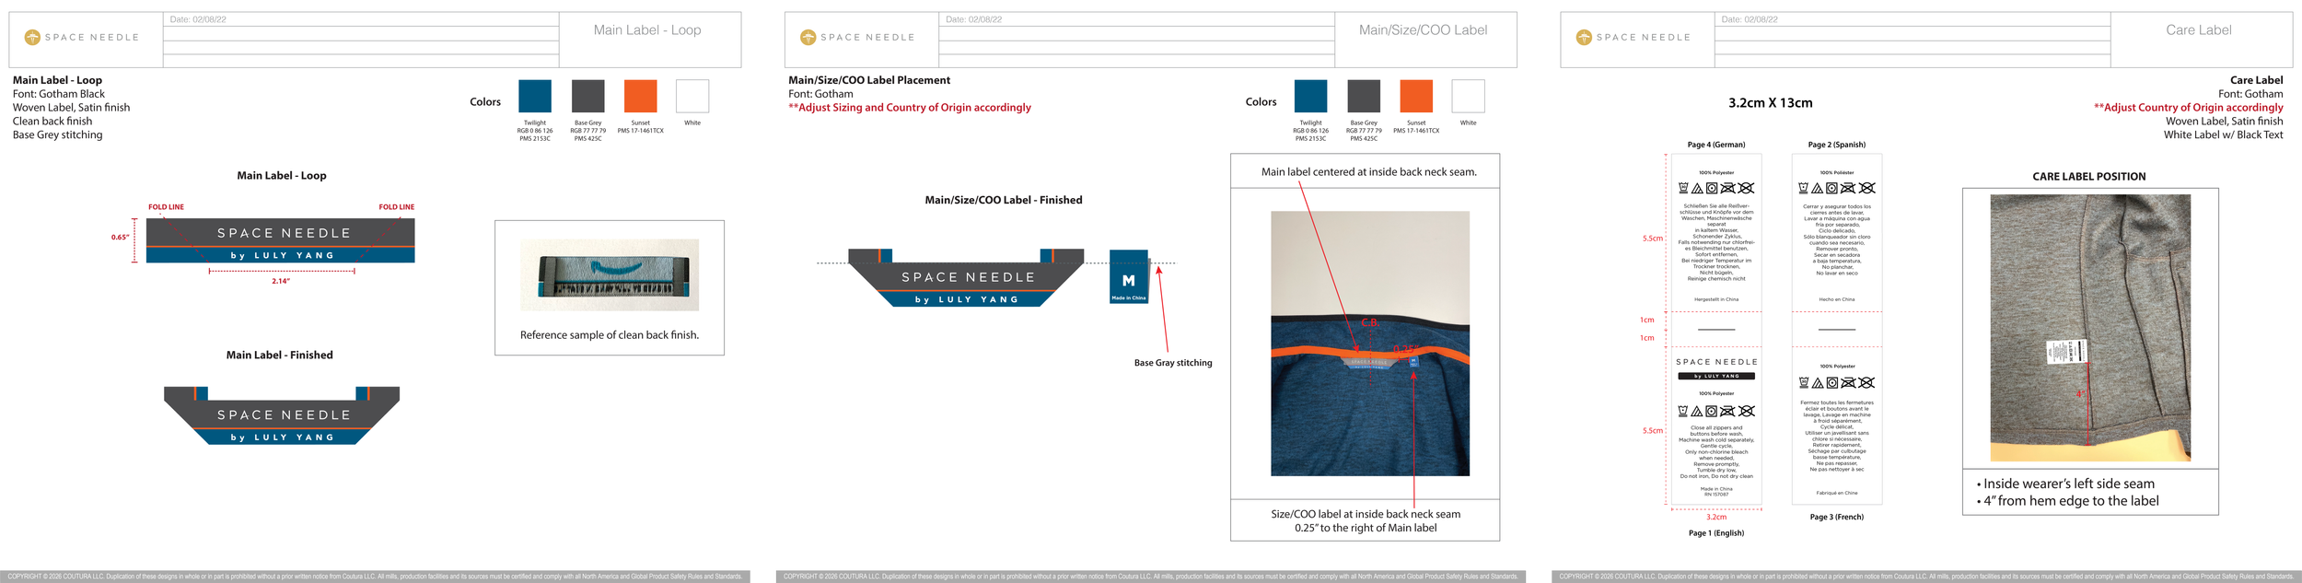Click the wash tub symbol on Spanish care panel
Screen dimensions: 2302x583
click(1804, 188)
